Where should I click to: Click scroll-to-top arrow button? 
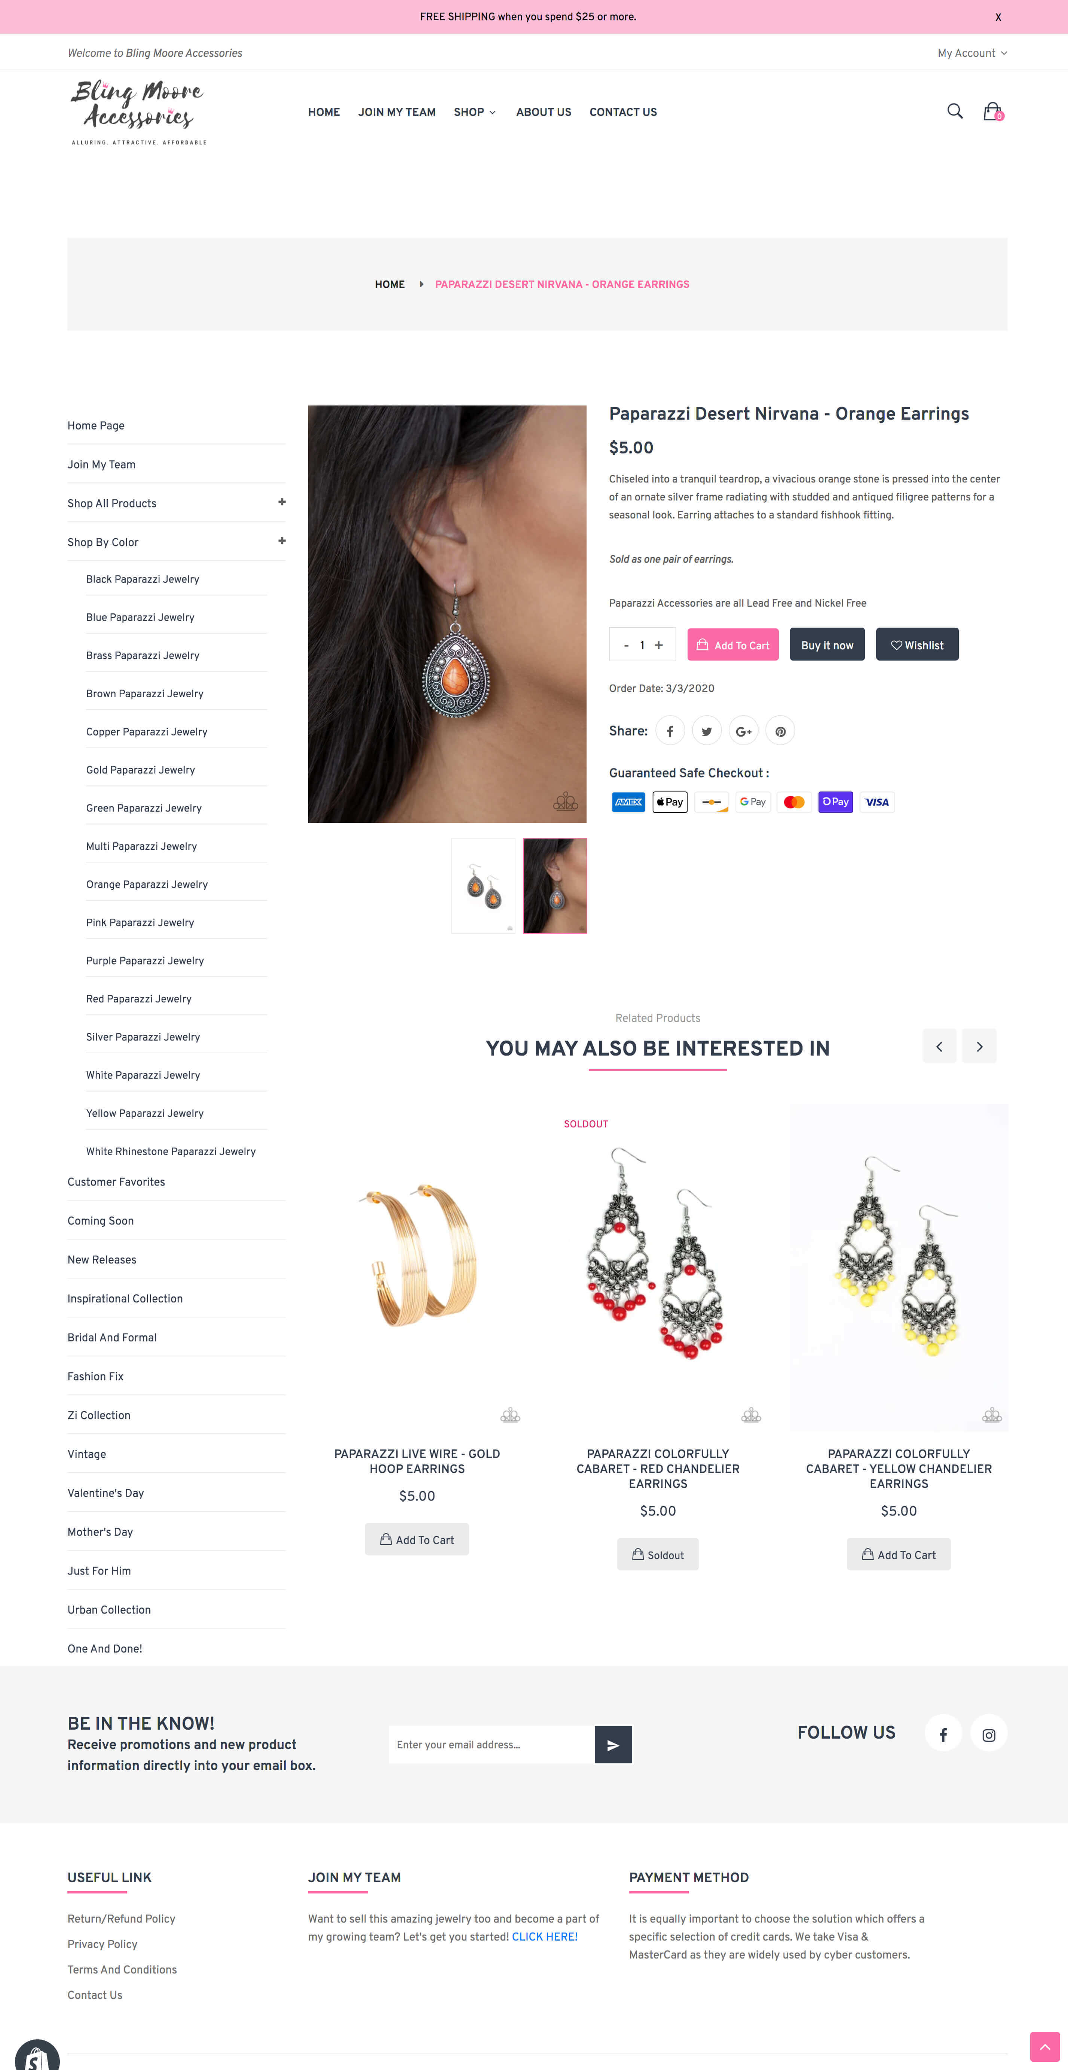click(x=1045, y=2046)
